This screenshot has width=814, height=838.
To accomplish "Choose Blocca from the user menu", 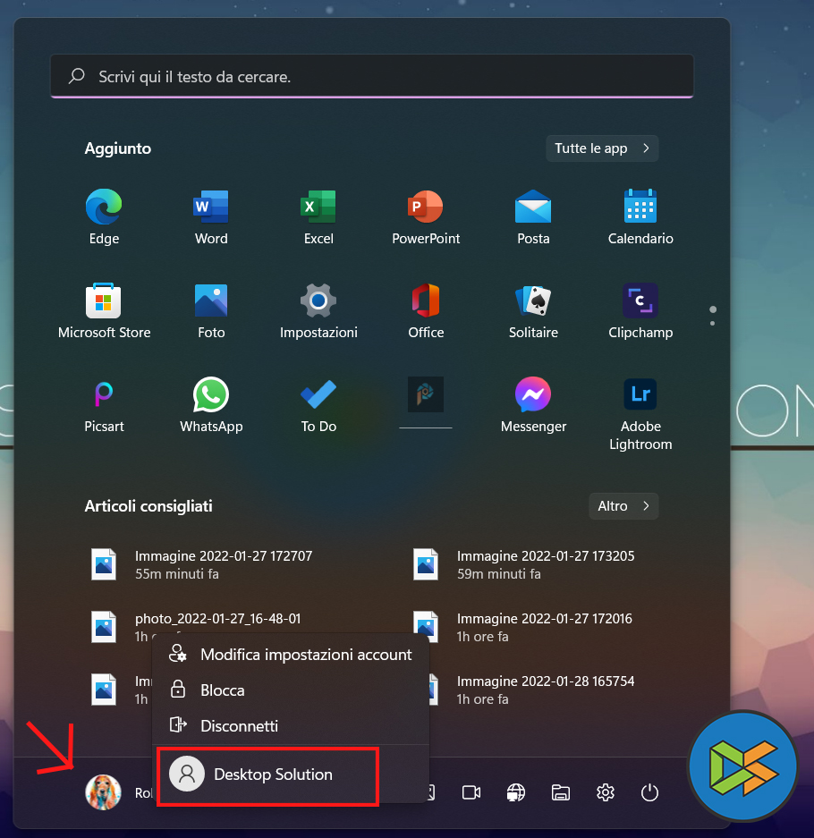I will (290, 690).
